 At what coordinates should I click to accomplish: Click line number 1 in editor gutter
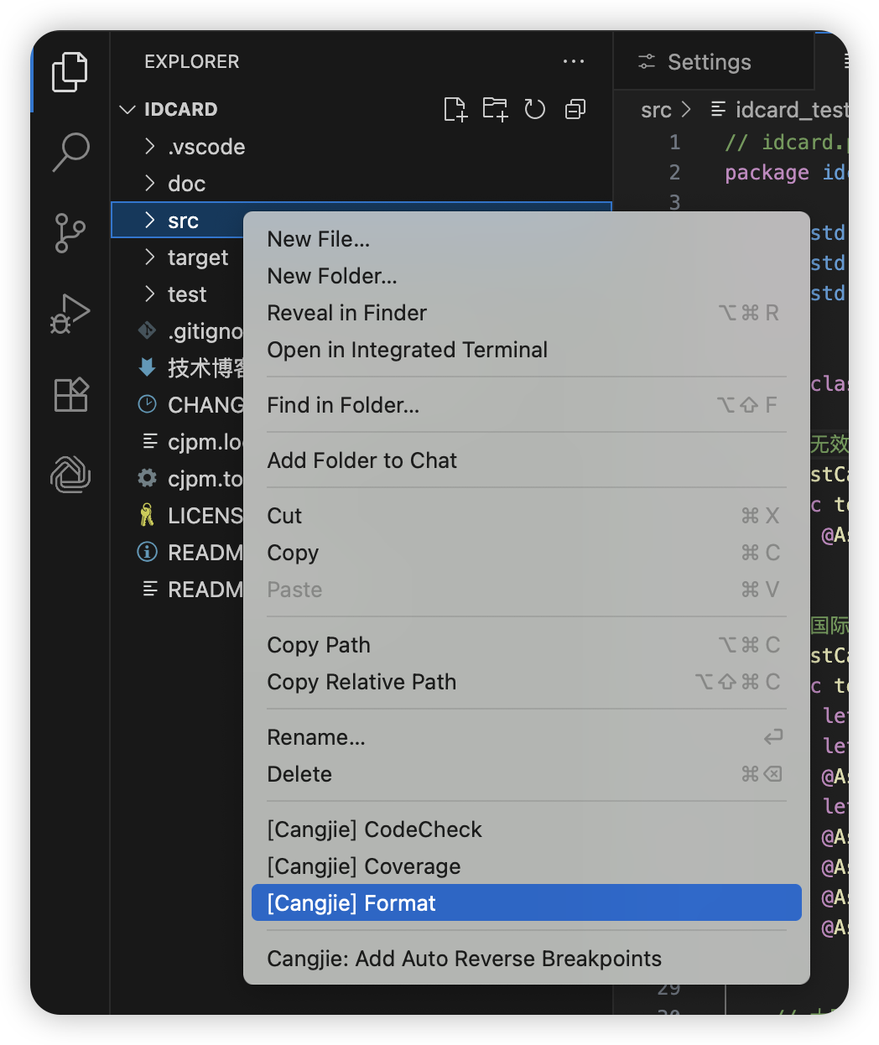(x=674, y=142)
